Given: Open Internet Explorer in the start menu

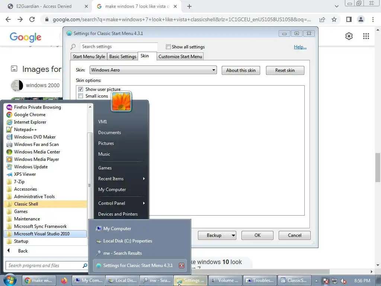Looking at the screenshot, I should 45,122.
